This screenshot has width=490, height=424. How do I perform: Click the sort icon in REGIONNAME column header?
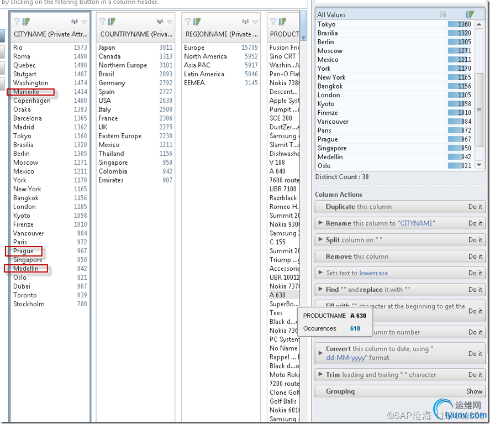[197, 22]
